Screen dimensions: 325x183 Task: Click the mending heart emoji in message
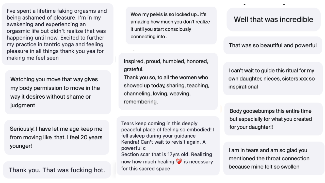(179, 162)
